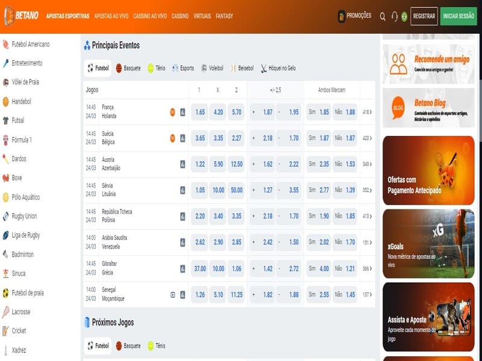Expand 352 markets for Sérvia vs Lituânia

(367, 190)
